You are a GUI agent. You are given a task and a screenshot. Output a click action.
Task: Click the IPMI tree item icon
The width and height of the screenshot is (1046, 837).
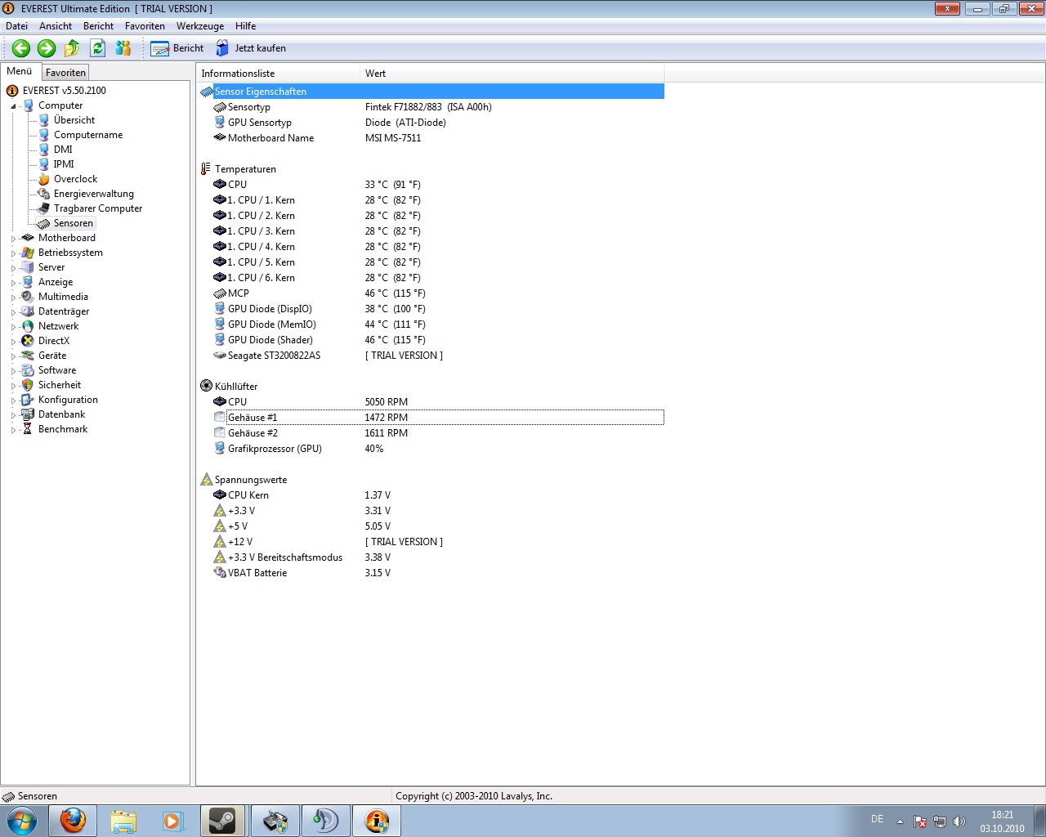tap(44, 164)
